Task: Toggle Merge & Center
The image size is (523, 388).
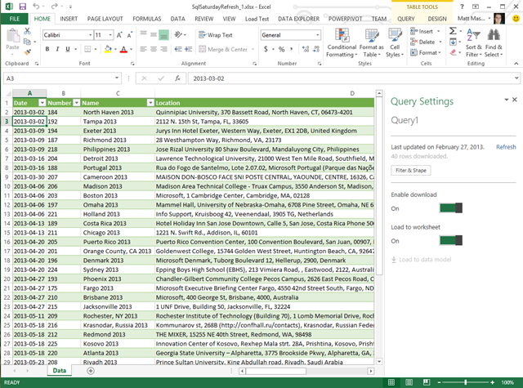Action: coord(223,49)
